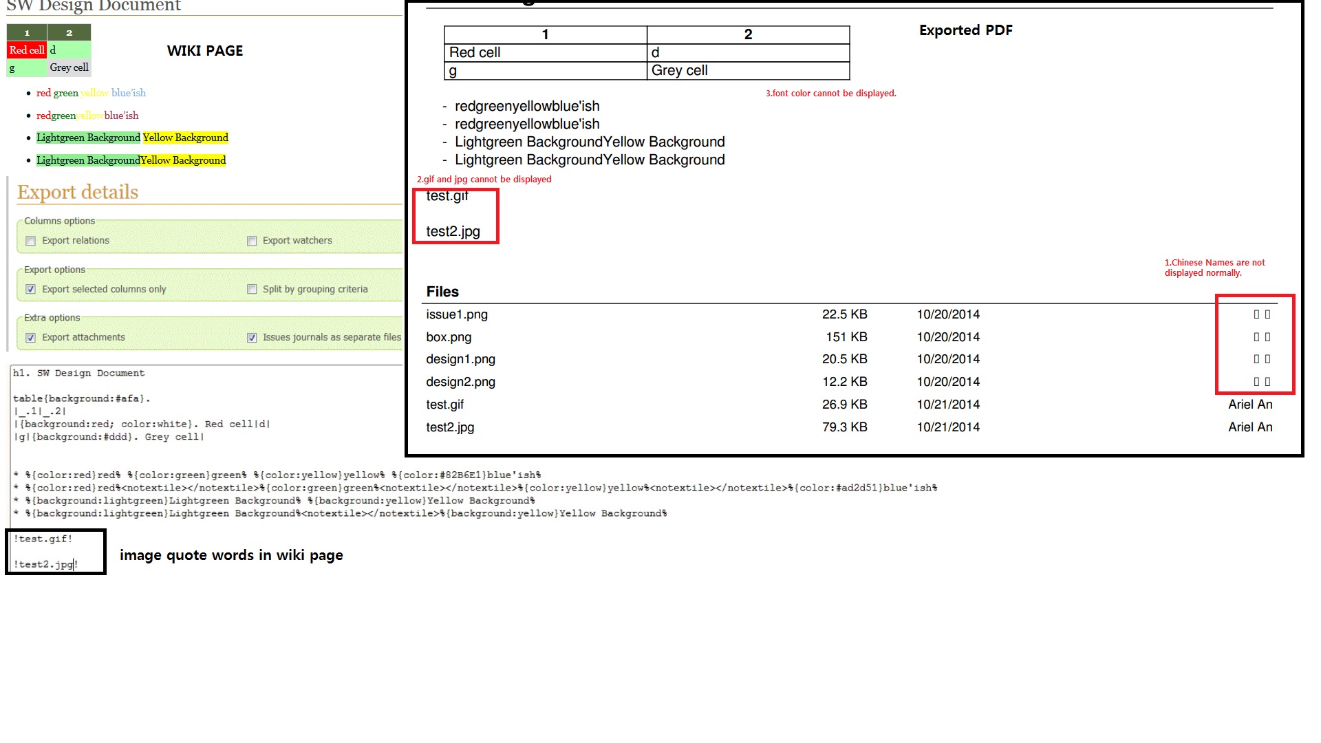
Task: Click the 26.9 KB test.gif file row
Action: click(x=445, y=405)
